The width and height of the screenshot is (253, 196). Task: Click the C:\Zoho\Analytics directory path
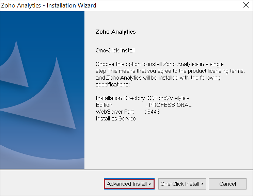[x=168, y=98]
